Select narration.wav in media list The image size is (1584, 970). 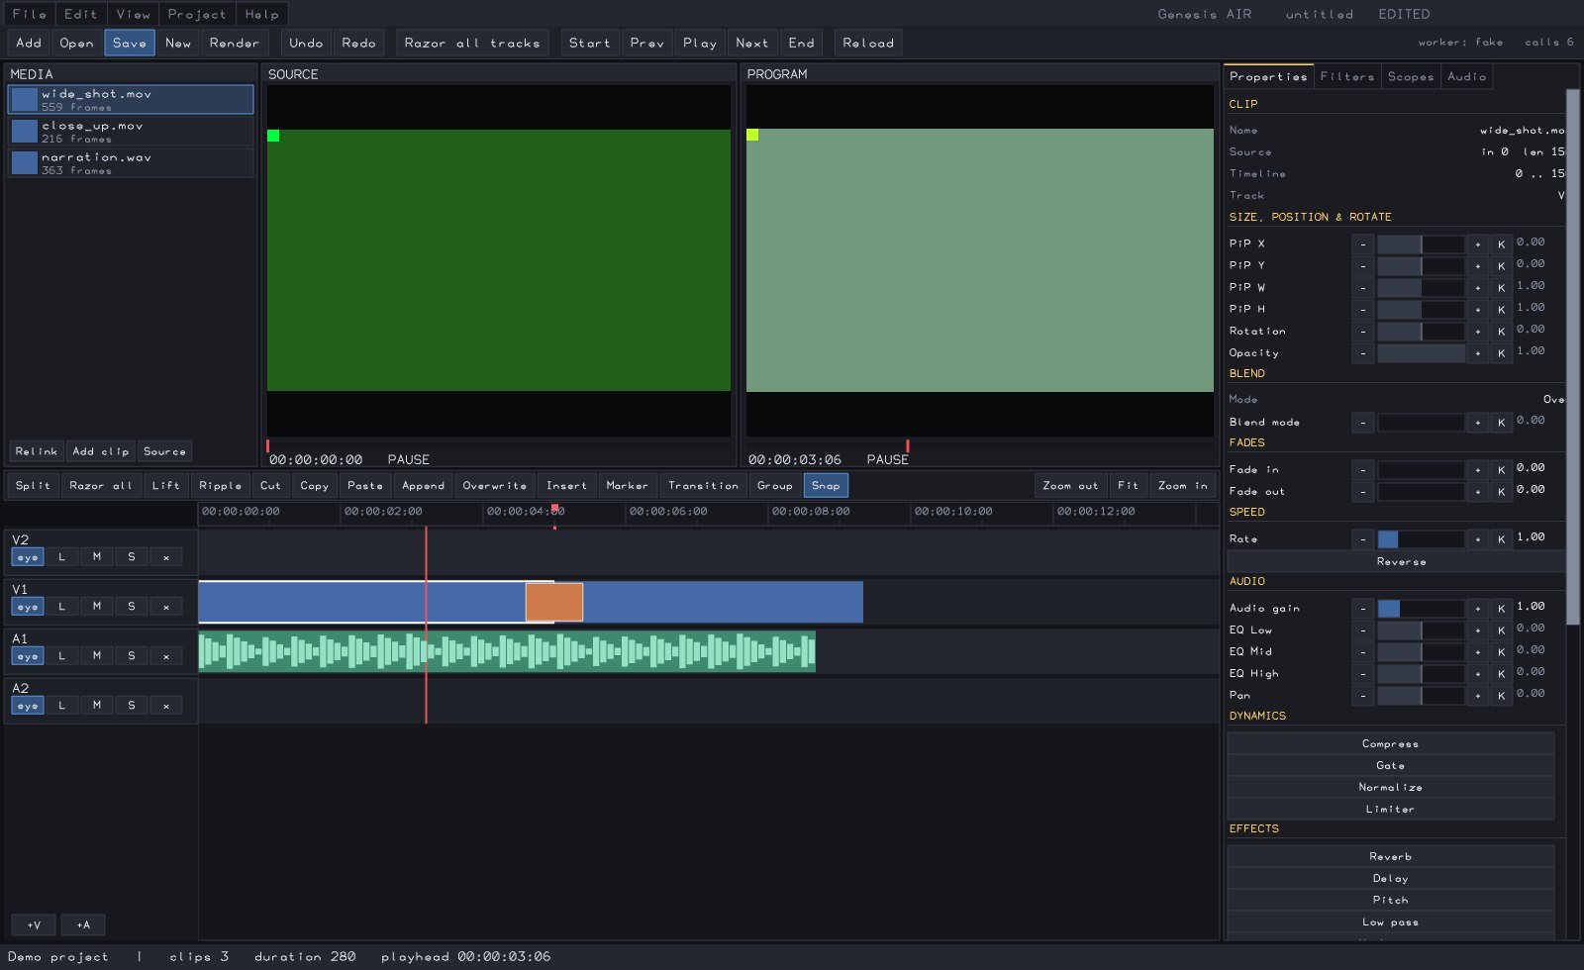point(131,163)
